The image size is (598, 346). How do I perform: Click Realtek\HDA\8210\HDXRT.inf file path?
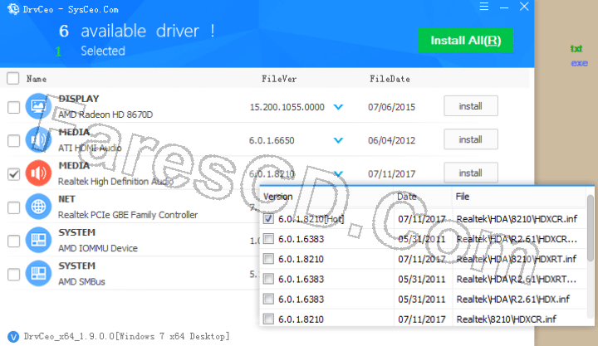516,259
